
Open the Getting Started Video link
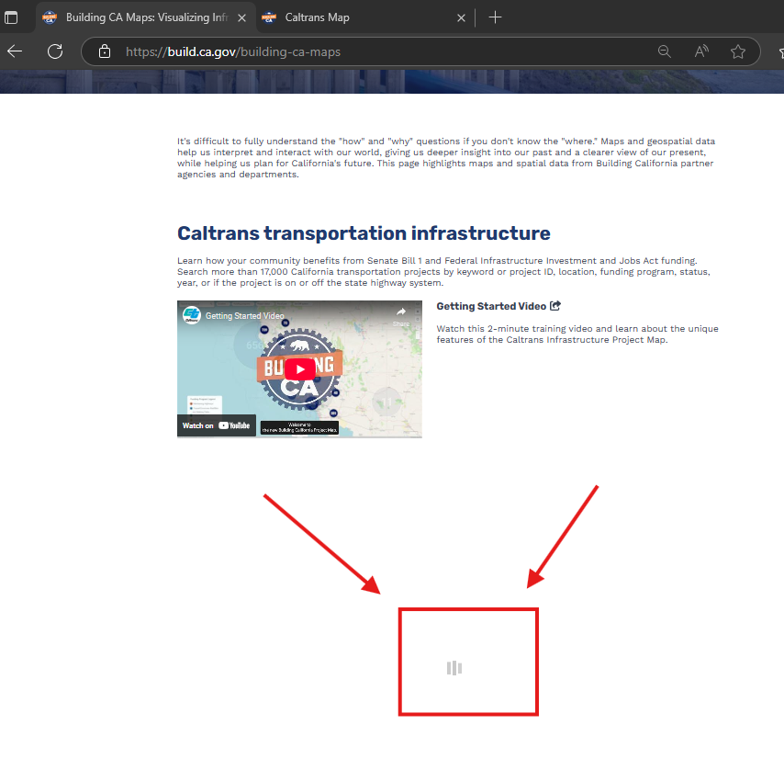(498, 306)
